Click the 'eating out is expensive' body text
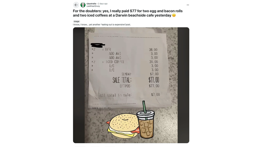Screen dimensions: 262x147 (x=102, y=24)
